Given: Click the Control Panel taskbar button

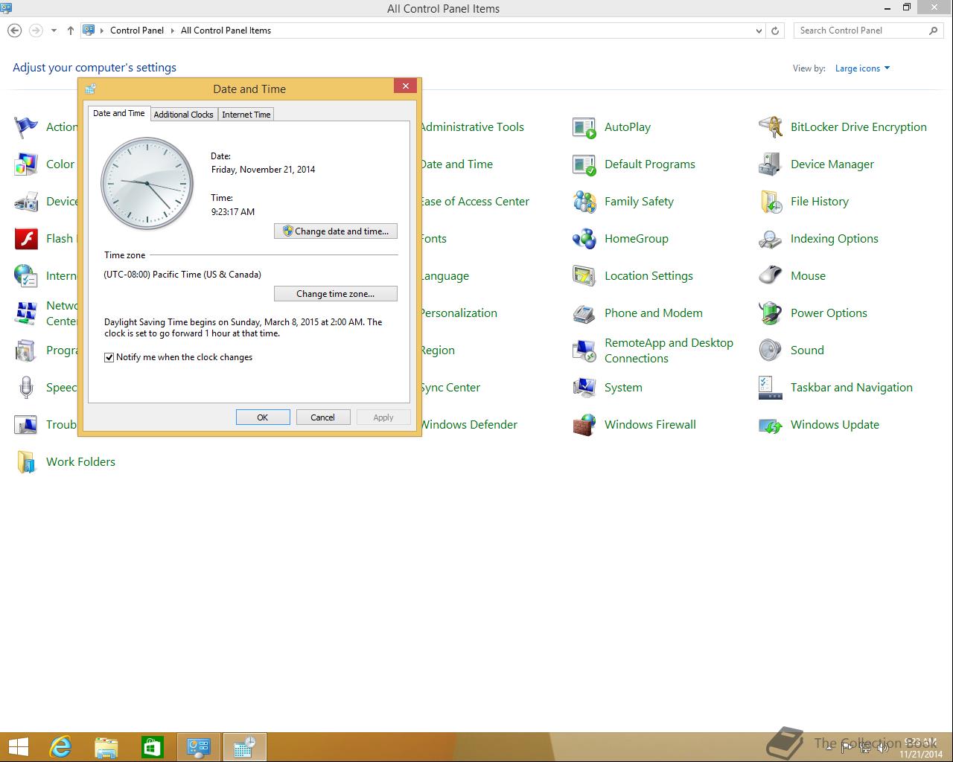Looking at the screenshot, I should 199,747.
